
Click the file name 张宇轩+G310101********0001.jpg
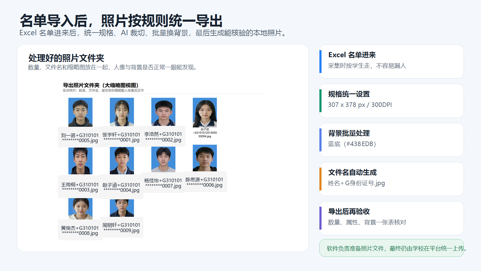click(x=121, y=137)
